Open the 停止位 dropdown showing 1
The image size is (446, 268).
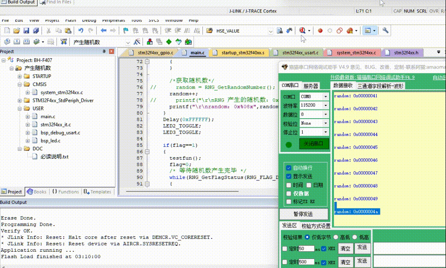[326, 132]
